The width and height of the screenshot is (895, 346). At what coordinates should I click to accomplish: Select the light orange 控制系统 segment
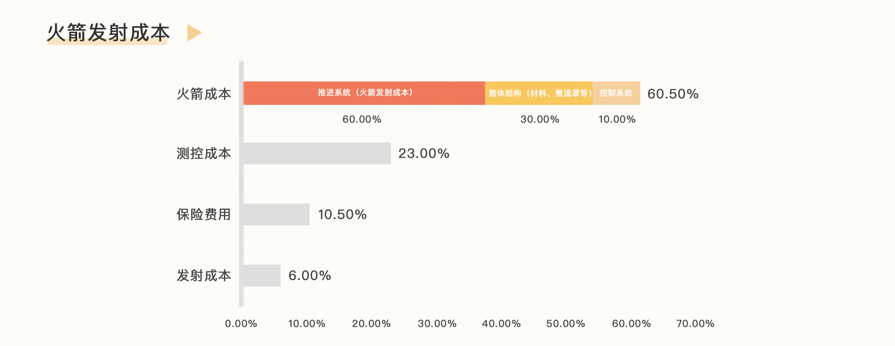616,93
